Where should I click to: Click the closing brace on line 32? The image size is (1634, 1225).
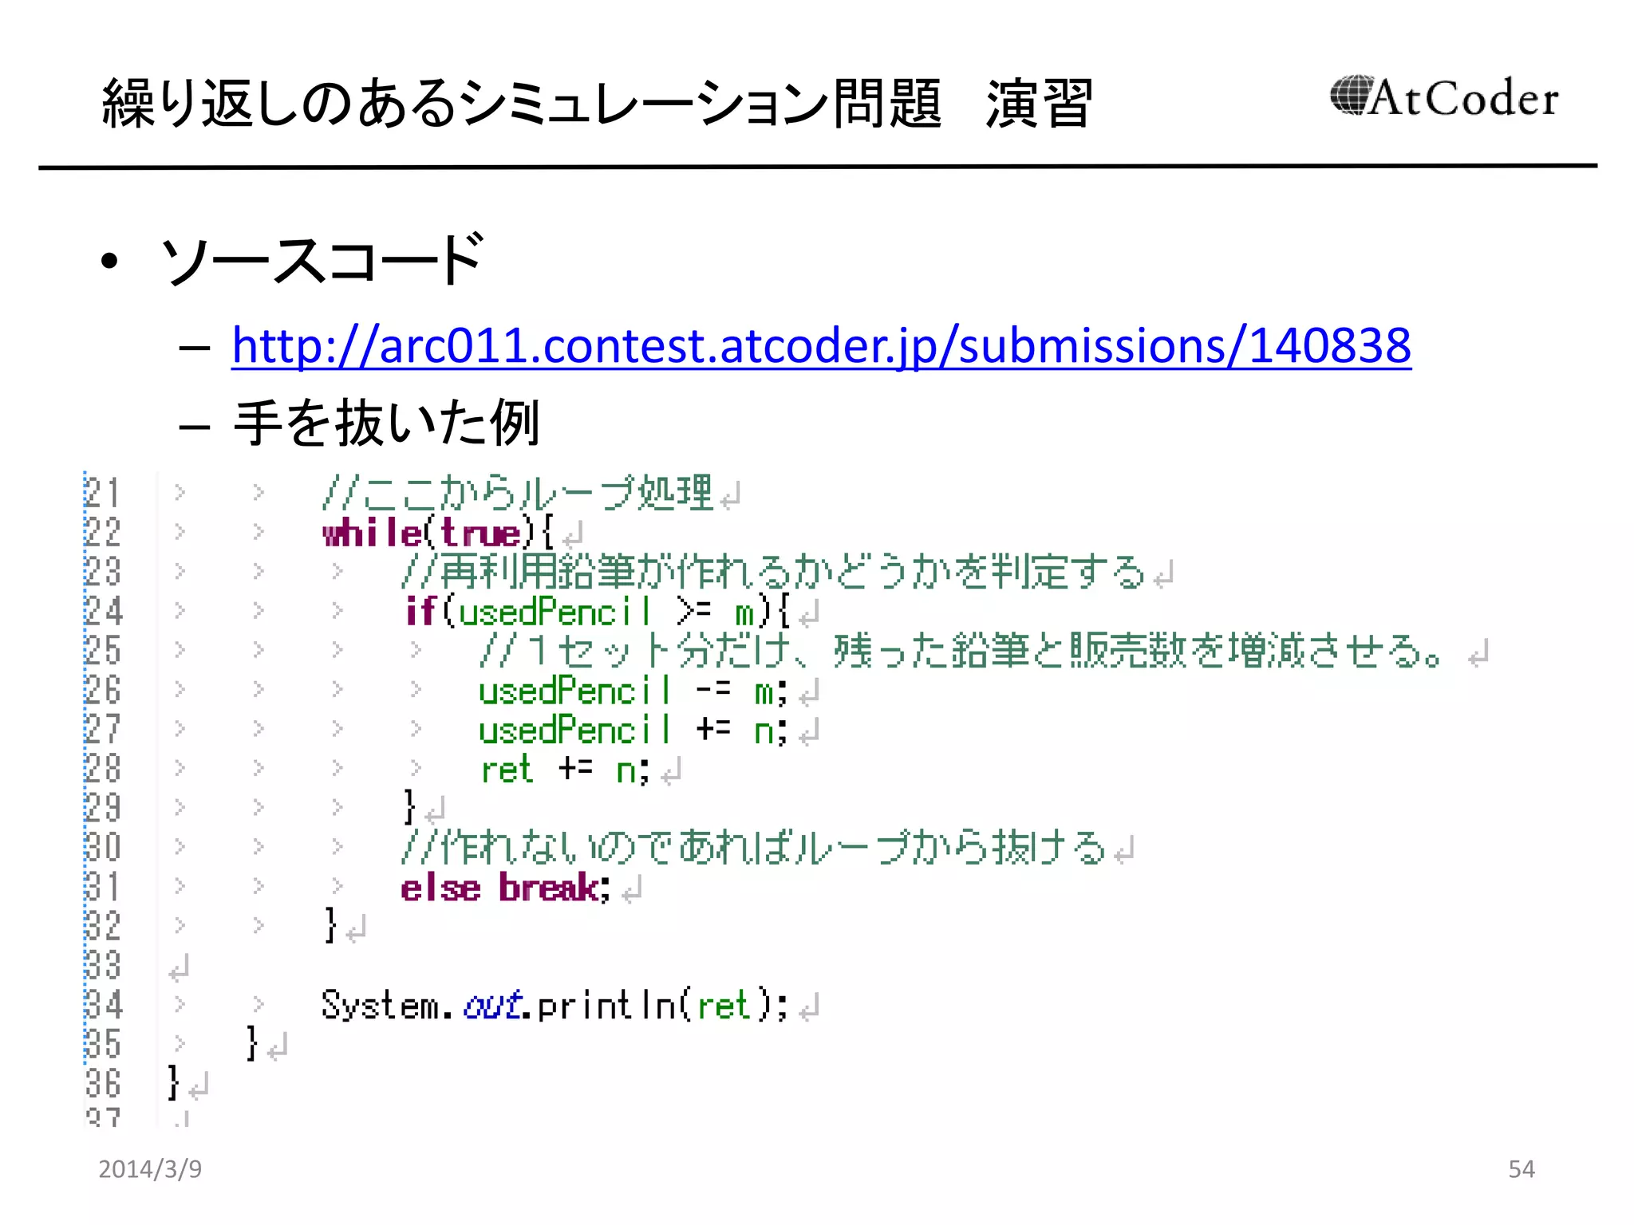click(x=330, y=925)
